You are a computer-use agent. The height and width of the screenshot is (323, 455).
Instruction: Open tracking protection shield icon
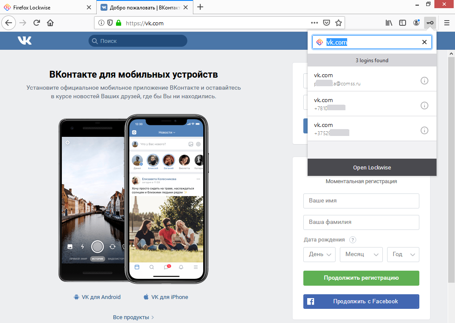tap(110, 23)
